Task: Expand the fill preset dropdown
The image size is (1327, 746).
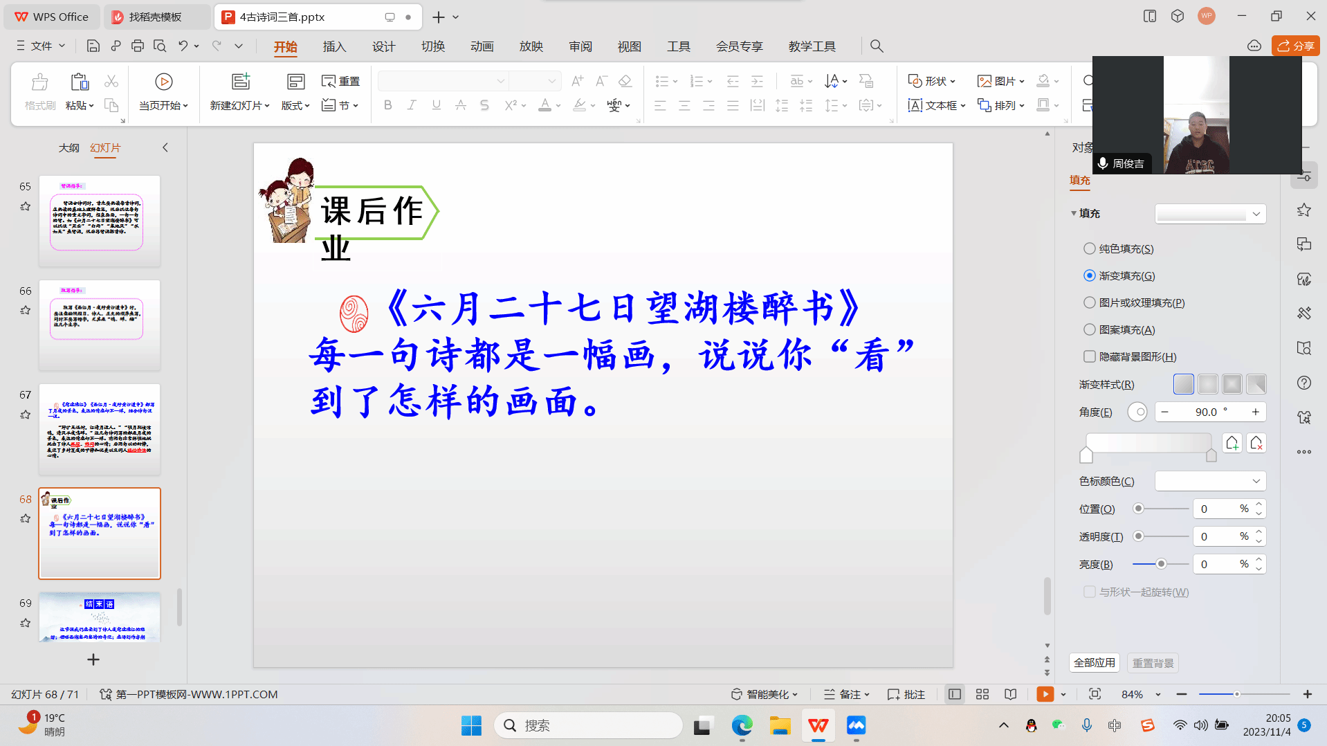Action: [1210, 214]
